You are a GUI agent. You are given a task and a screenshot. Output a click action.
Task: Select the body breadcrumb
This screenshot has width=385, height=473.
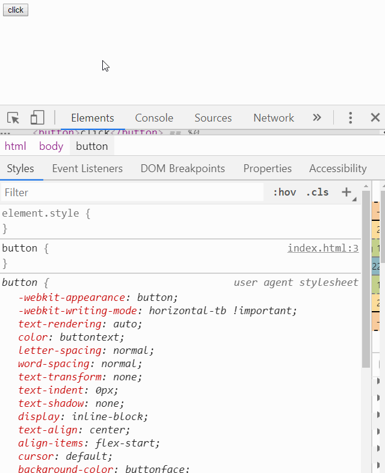point(51,146)
